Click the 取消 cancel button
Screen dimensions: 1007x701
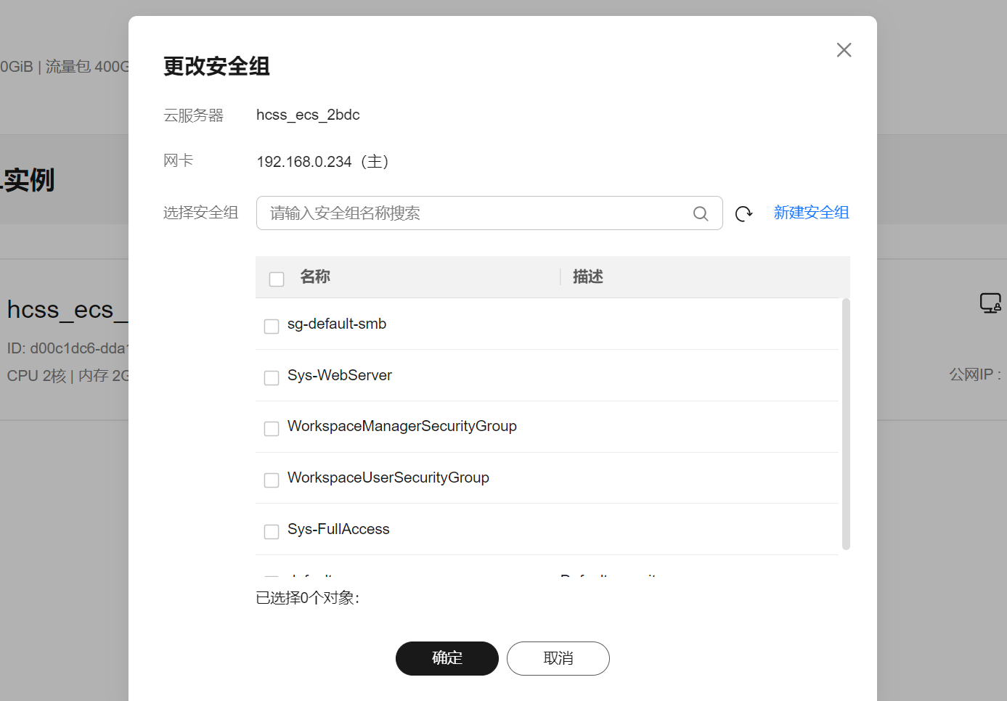[x=558, y=658]
